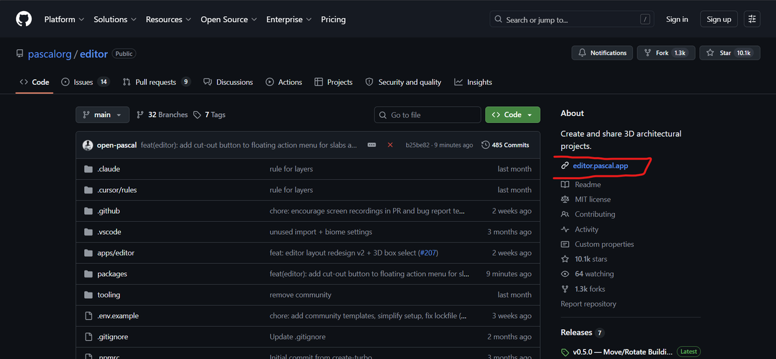Screen dimensions: 776x359
Task: Switch to the Projects tab
Action: click(x=334, y=82)
